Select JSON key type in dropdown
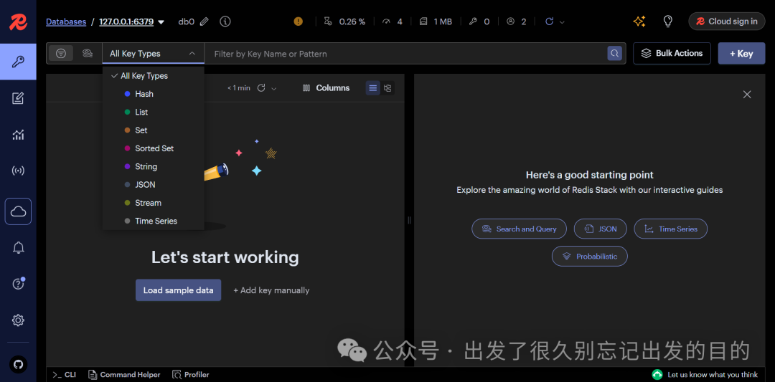The height and width of the screenshot is (382, 775). pyautogui.click(x=154, y=185)
